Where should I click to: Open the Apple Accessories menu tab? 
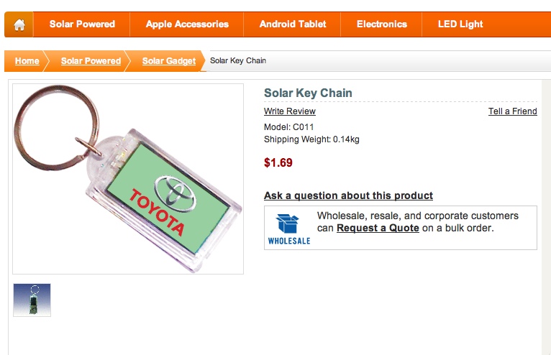tap(187, 24)
